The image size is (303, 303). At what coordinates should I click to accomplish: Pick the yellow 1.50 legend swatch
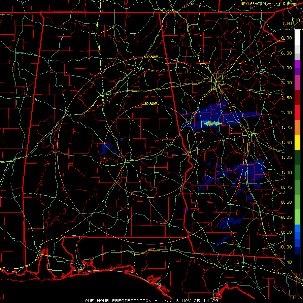tap(297, 142)
